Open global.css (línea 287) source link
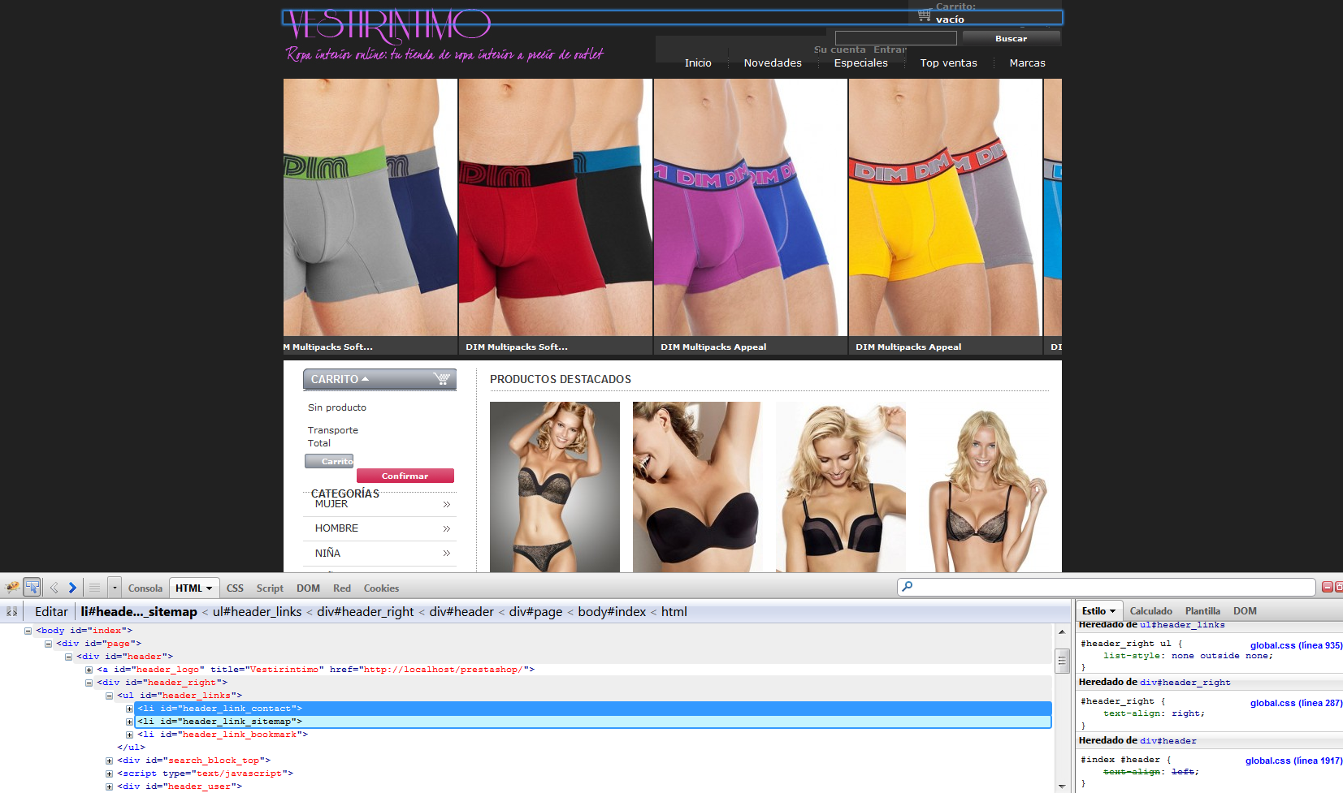Viewport: 1343px width, 793px height. pos(1296,704)
